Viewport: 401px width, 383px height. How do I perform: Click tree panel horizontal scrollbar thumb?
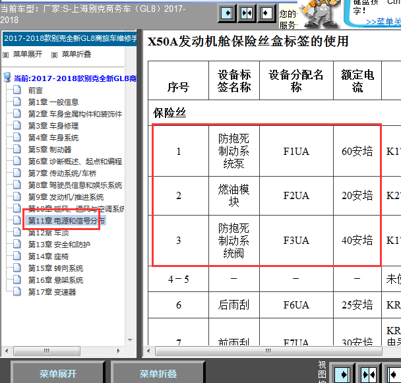click(x=47, y=351)
